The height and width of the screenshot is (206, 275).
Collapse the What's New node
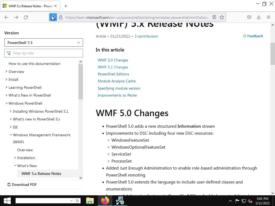[15, 165]
